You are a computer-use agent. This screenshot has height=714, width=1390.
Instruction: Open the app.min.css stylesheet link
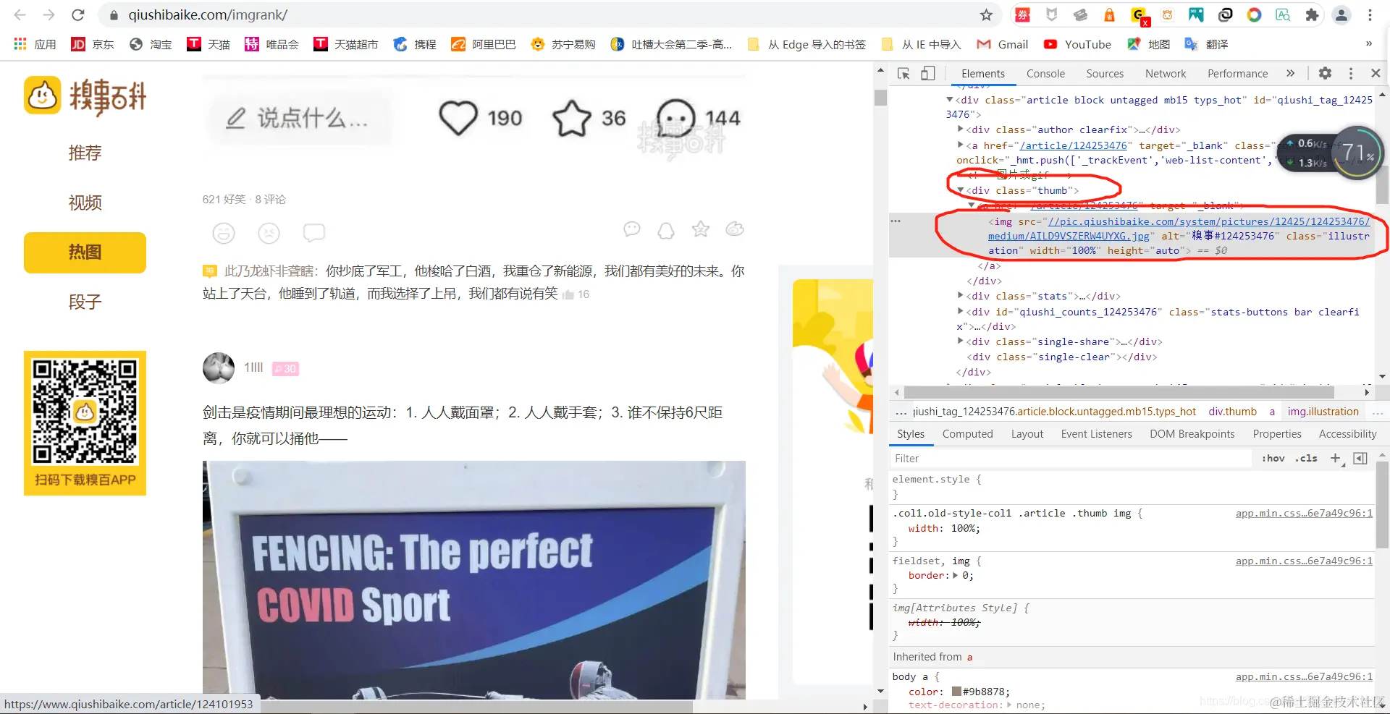(x=1302, y=513)
